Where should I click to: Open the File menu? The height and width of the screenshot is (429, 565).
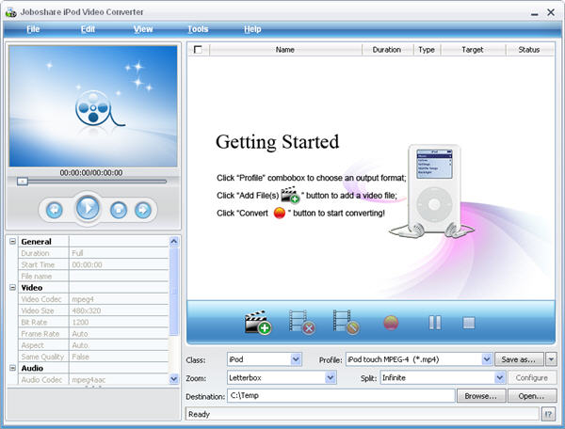tap(33, 29)
